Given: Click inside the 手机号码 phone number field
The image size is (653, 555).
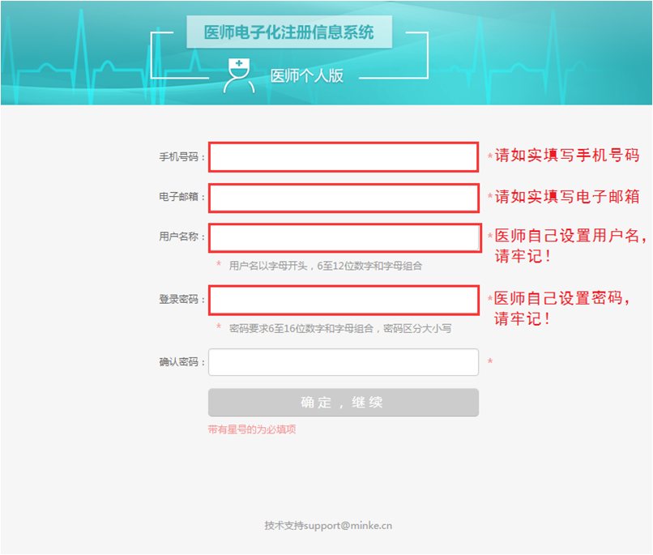Looking at the screenshot, I should tap(343, 157).
